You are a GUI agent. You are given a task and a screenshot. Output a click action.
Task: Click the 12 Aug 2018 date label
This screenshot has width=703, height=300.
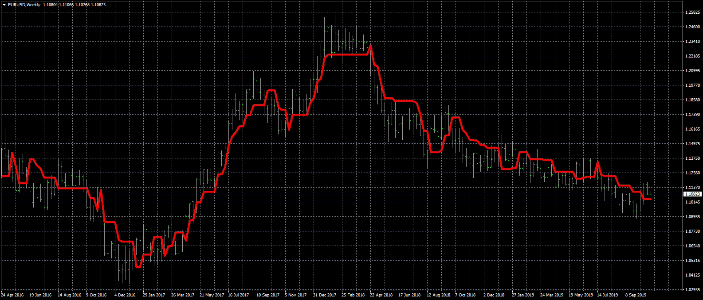(439, 295)
